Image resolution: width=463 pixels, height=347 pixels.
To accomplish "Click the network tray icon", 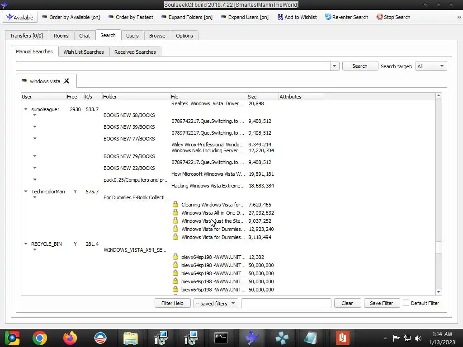I will (x=407, y=338).
